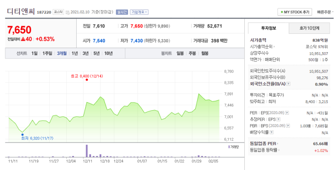Click help icon next to 추정PER EPS

coord(278,119)
